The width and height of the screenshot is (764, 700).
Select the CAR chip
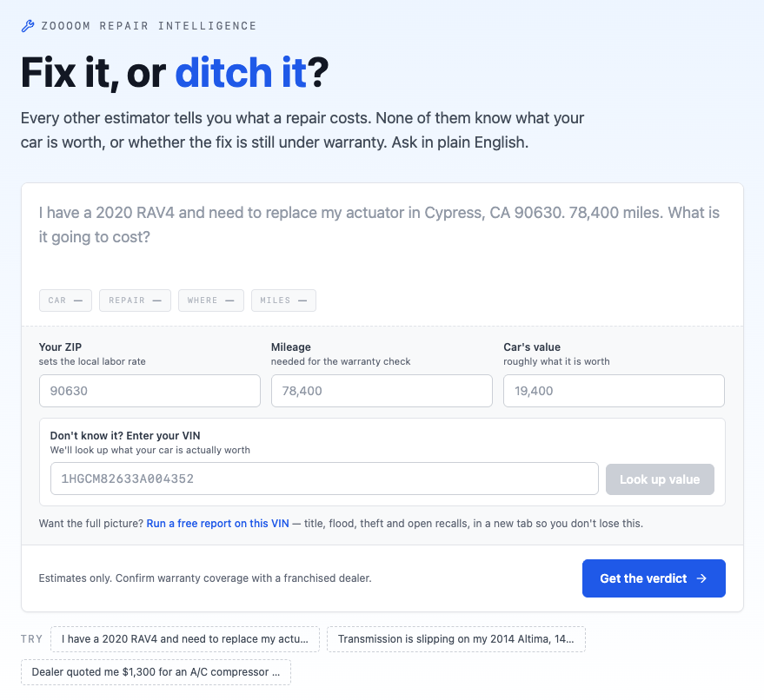point(65,300)
